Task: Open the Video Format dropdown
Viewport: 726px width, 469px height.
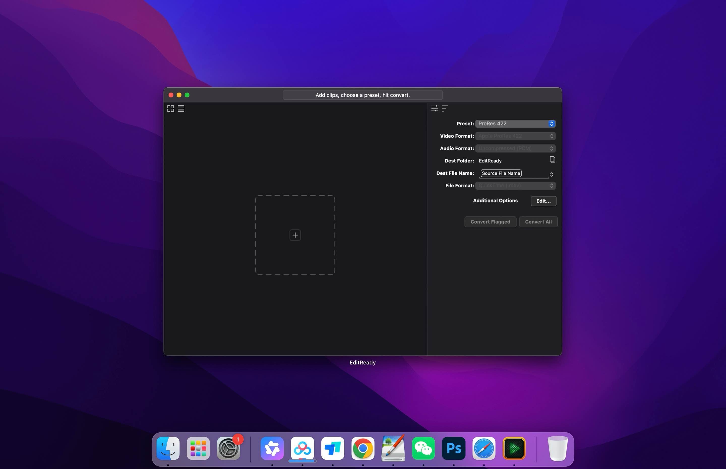Action: [516, 136]
